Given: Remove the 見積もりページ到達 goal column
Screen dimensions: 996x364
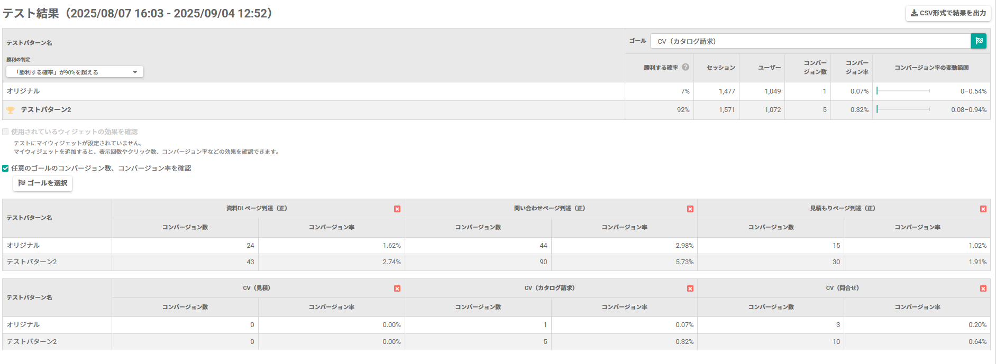Looking at the screenshot, I should click(x=983, y=209).
